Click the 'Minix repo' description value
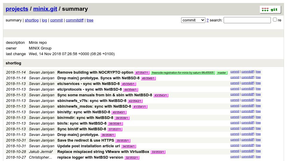This screenshot has height=161, width=287. click(x=38, y=43)
